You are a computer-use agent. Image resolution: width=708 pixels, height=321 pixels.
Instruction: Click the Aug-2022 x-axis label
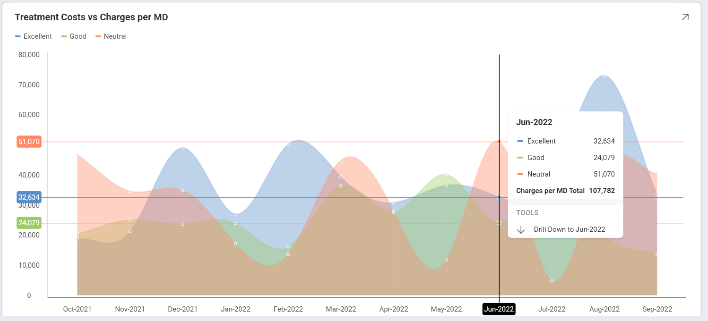coord(604,309)
